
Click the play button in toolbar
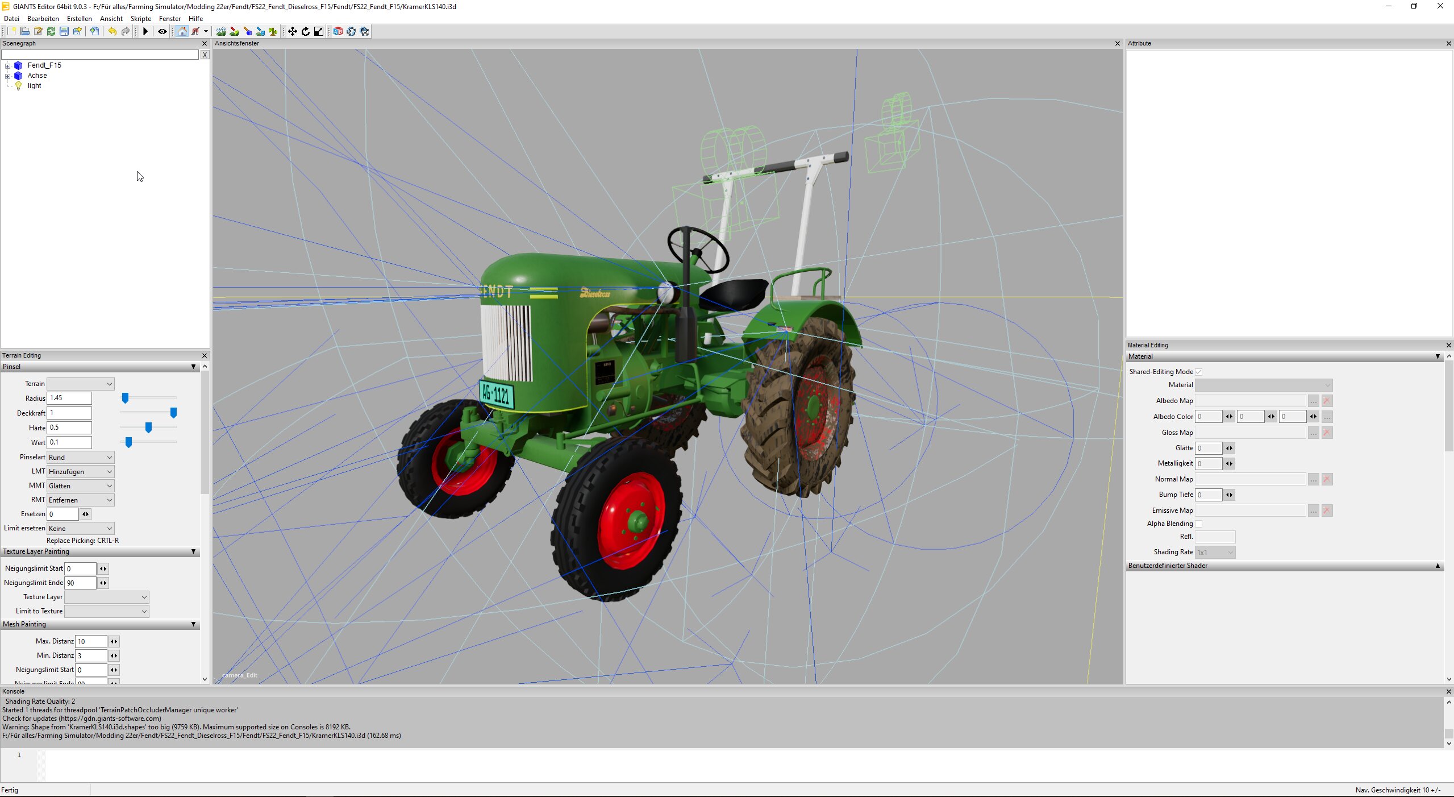coord(145,32)
